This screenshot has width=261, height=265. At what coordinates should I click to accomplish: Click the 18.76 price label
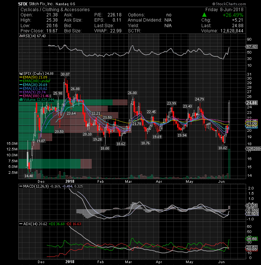pyautogui.click(x=145, y=143)
